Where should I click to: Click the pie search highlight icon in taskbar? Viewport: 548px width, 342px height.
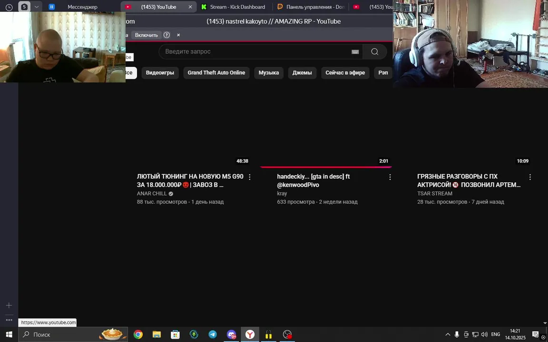point(112,334)
